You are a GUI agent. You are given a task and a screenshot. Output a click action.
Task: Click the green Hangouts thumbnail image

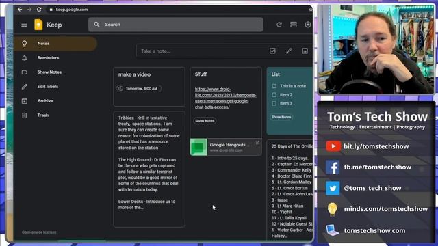(x=198, y=147)
